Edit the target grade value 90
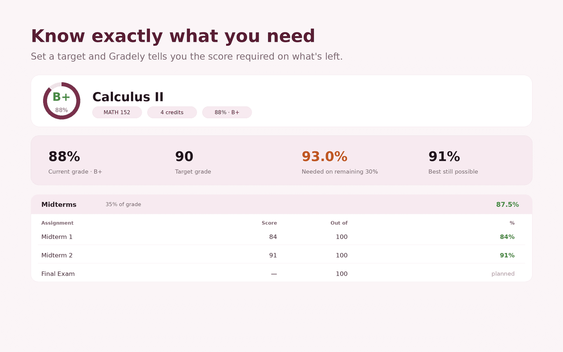Screen dimensions: 563x352 [184, 157]
